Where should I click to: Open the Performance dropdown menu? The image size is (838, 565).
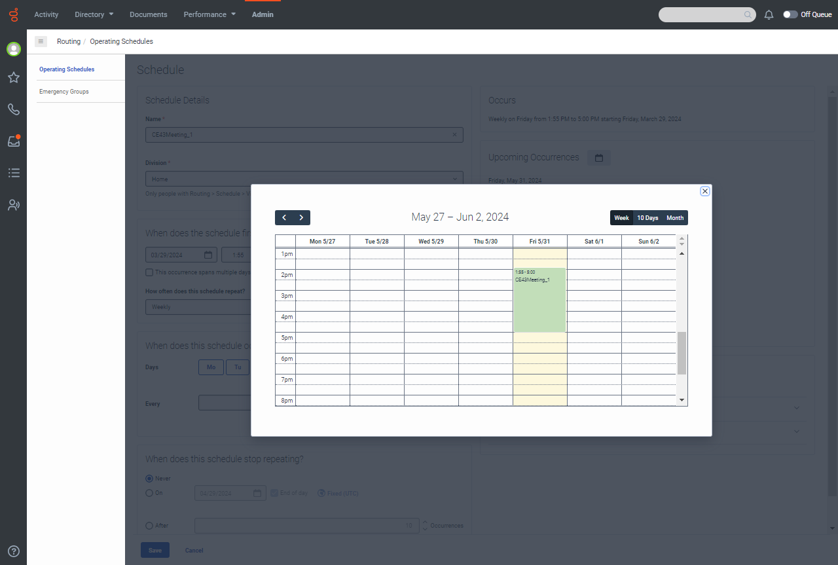pyautogui.click(x=209, y=14)
